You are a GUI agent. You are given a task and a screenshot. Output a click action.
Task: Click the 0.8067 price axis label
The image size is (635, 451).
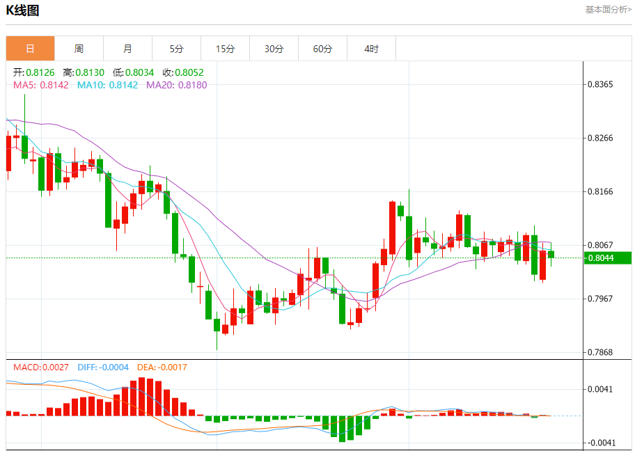click(x=600, y=245)
